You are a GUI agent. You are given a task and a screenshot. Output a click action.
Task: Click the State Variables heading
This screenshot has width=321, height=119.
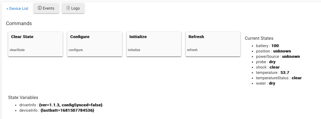[23, 98]
